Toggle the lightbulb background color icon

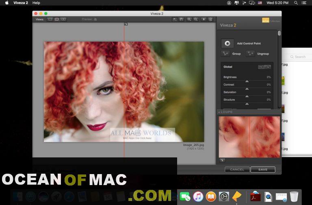coord(204,19)
